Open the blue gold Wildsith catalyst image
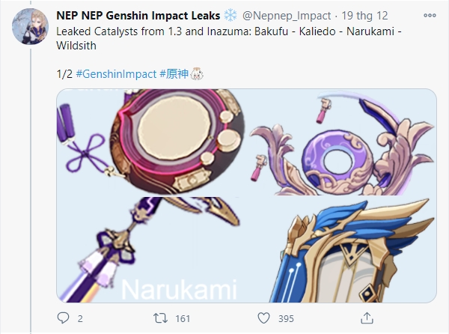 [x=342, y=249]
